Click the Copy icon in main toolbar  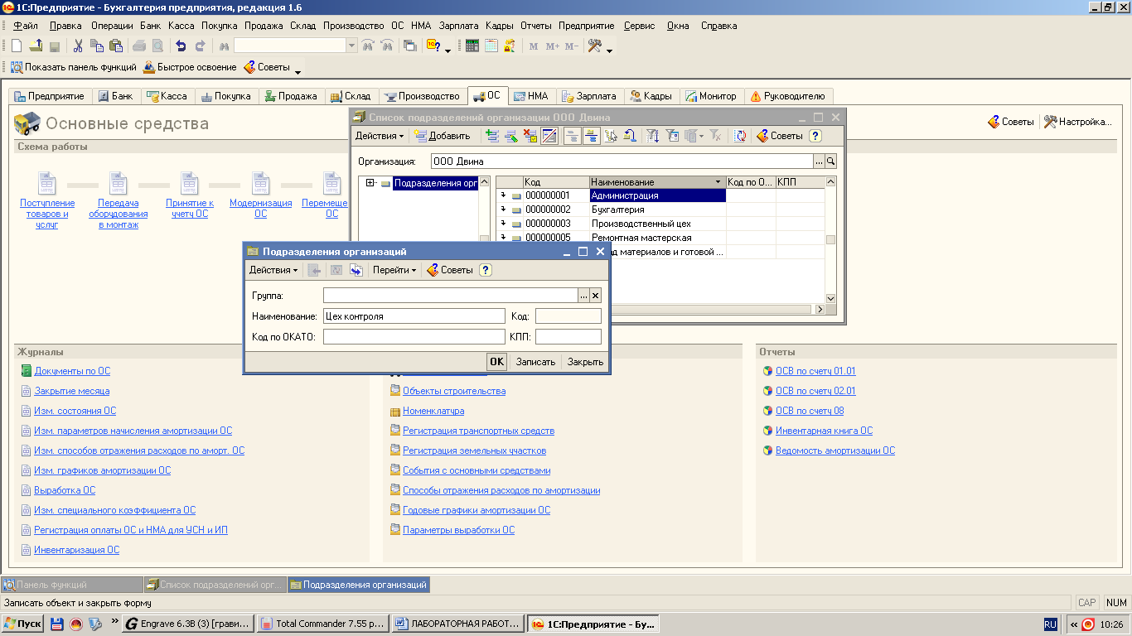[x=97, y=46]
